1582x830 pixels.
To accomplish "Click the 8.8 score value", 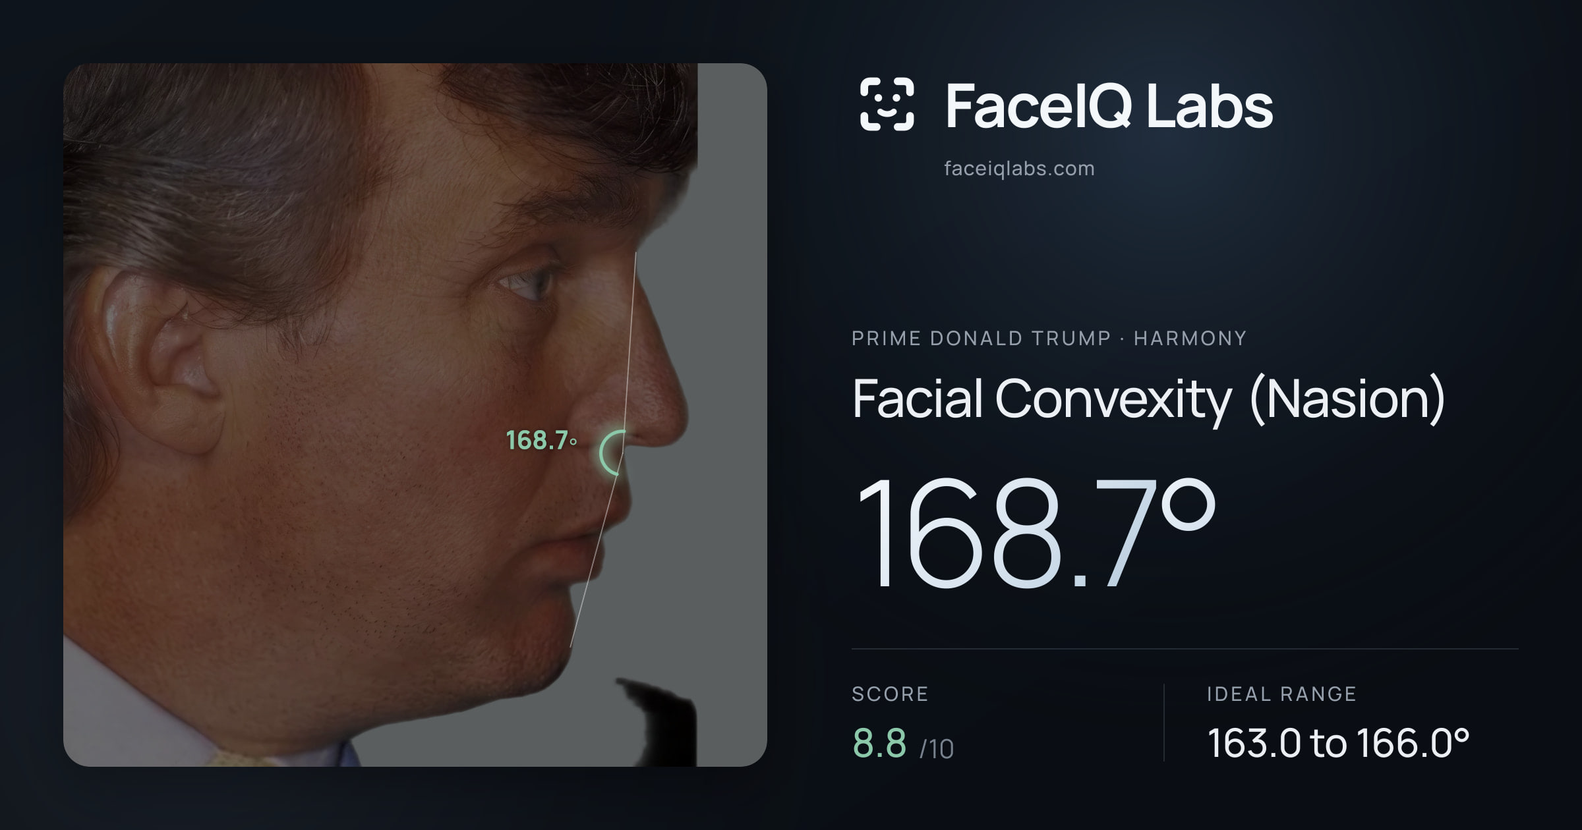I will 879,744.
